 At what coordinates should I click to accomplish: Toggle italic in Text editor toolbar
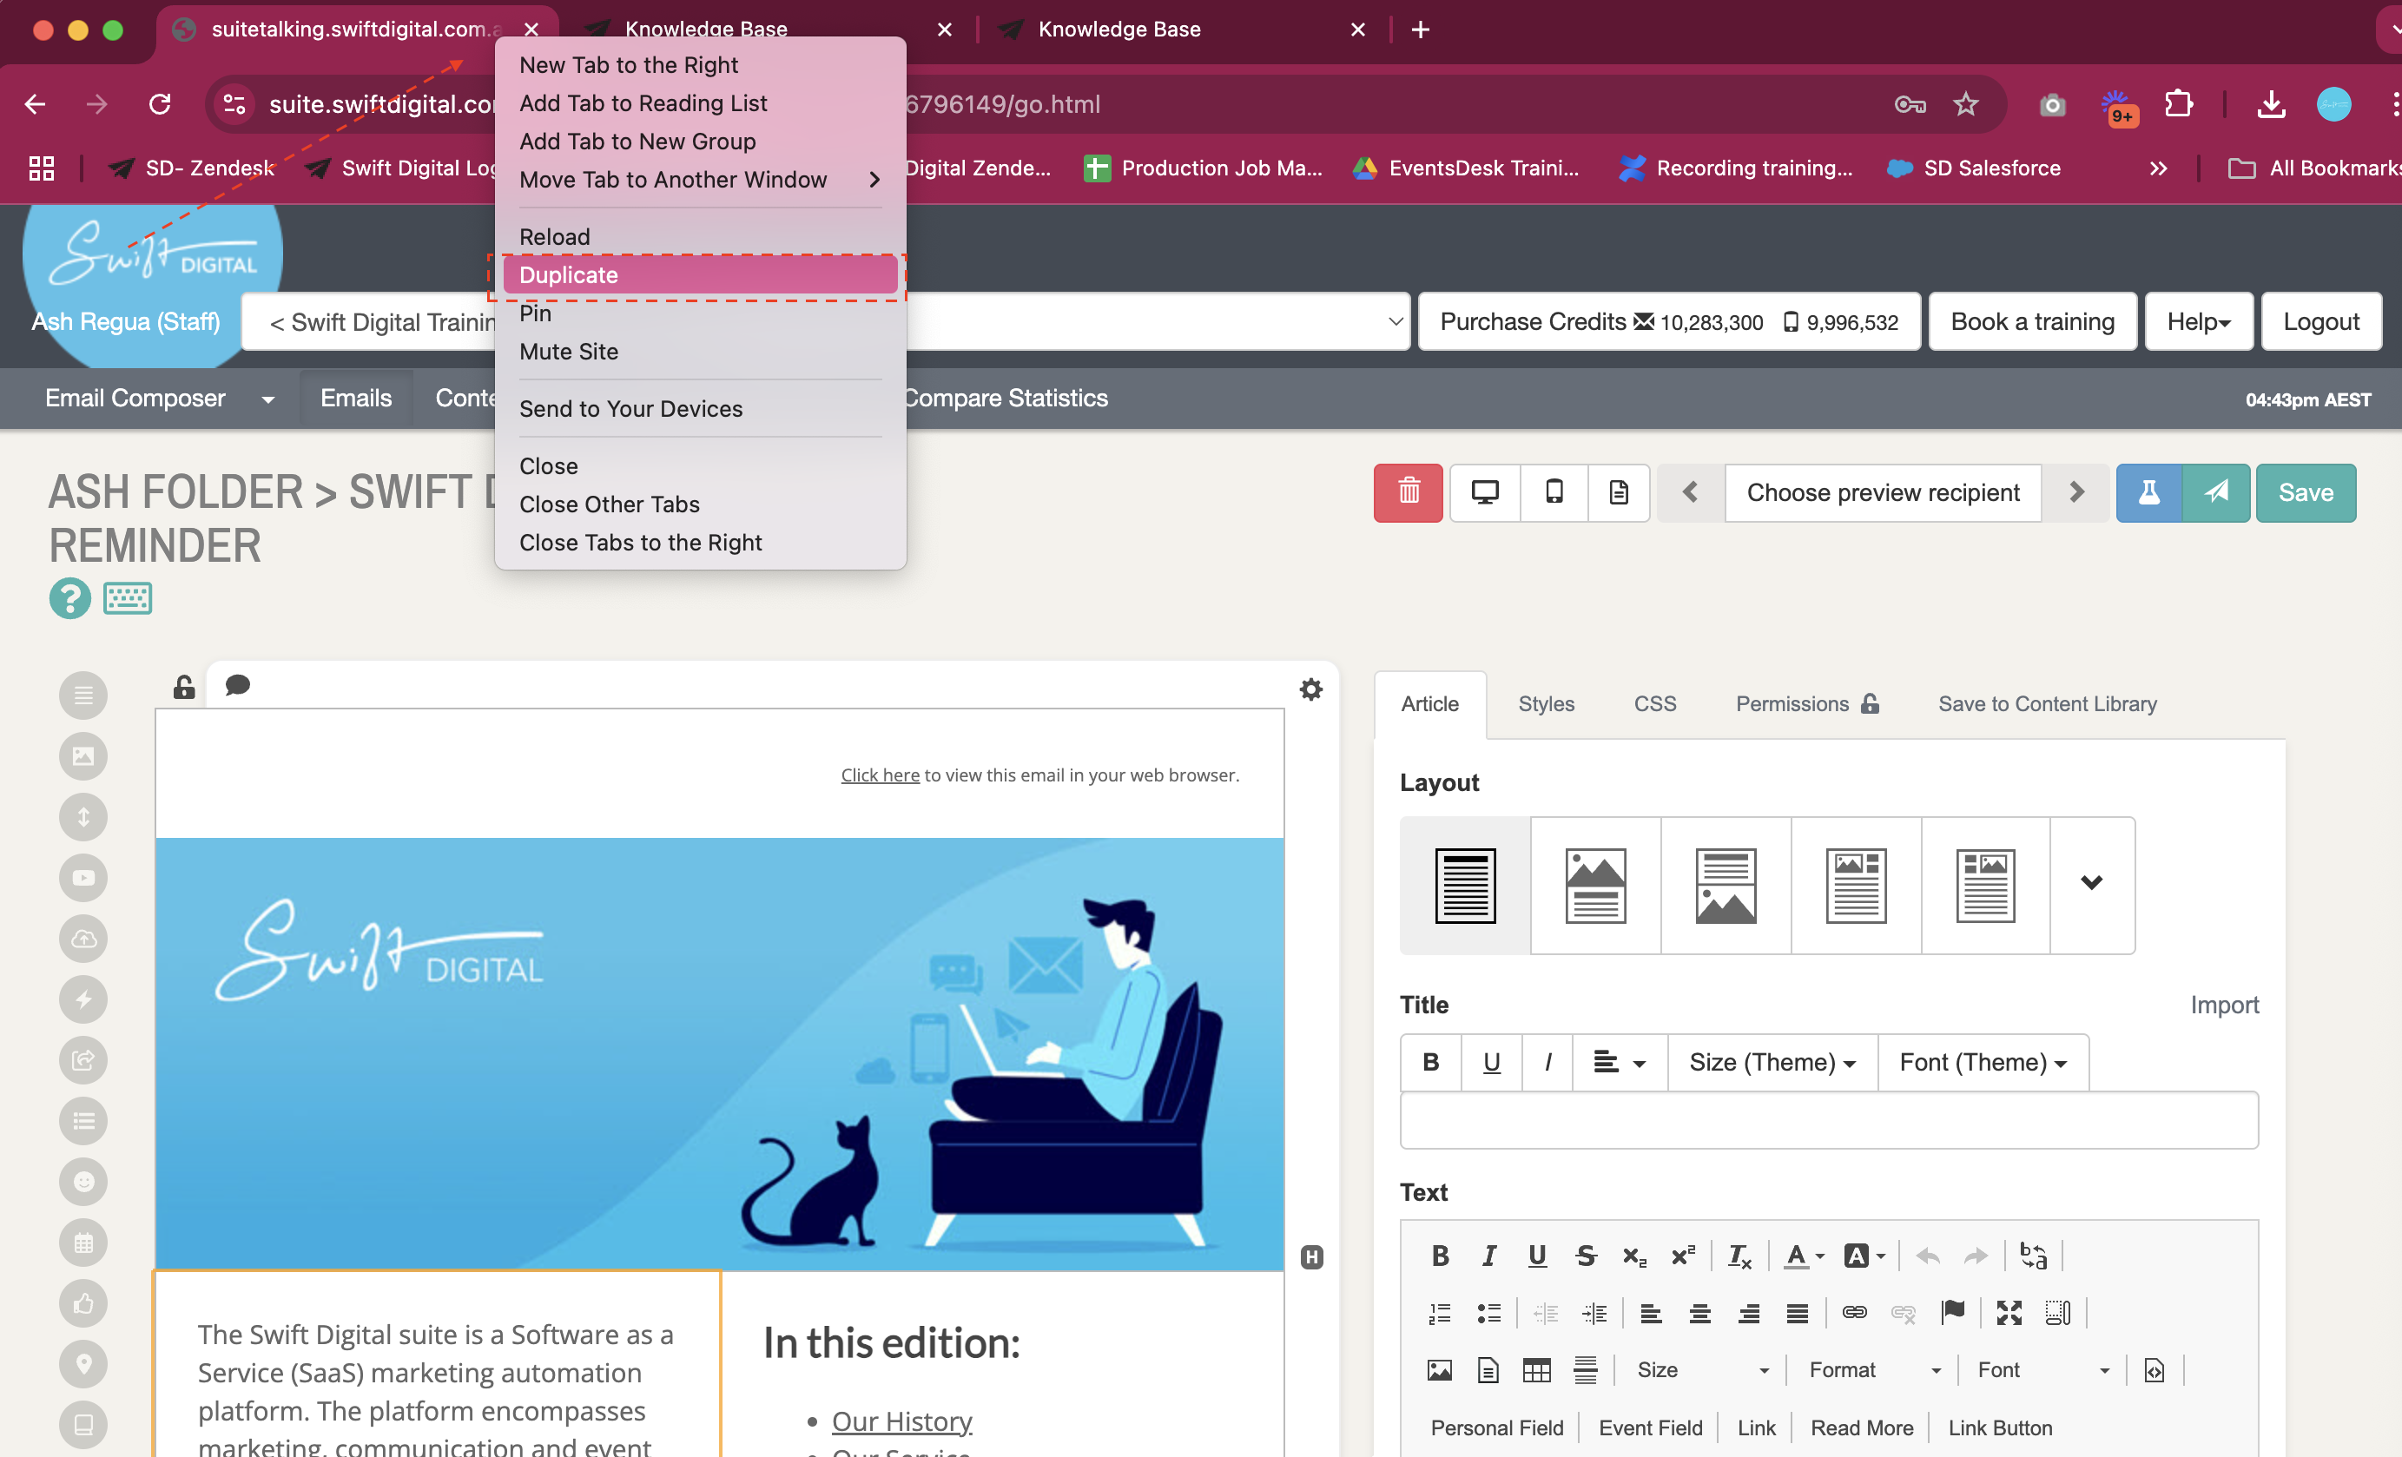1488,1256
